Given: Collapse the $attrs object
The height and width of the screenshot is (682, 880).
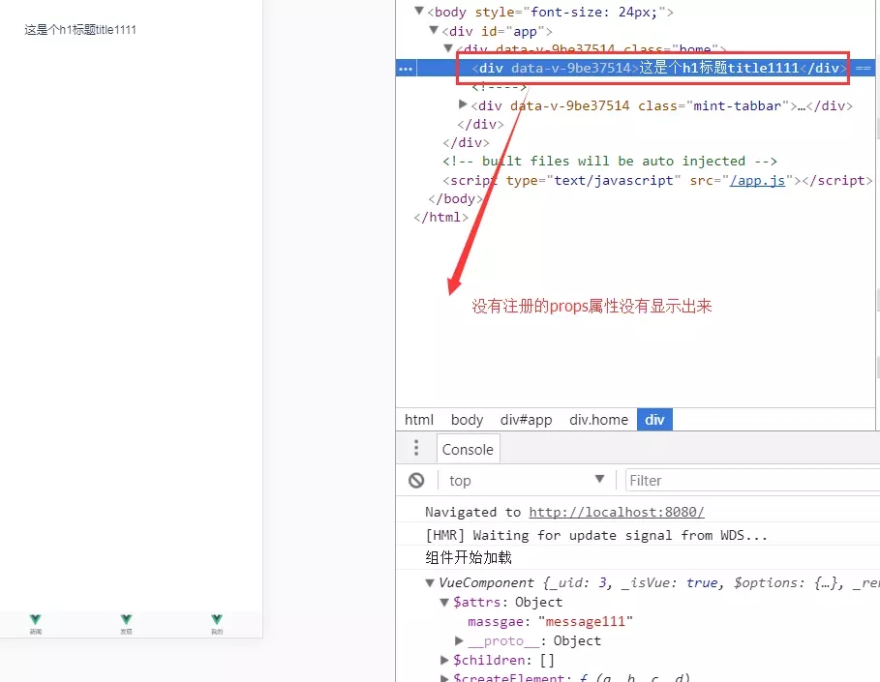Looking at the screenshot, I should pyautogui.click(x=444, y=602).
